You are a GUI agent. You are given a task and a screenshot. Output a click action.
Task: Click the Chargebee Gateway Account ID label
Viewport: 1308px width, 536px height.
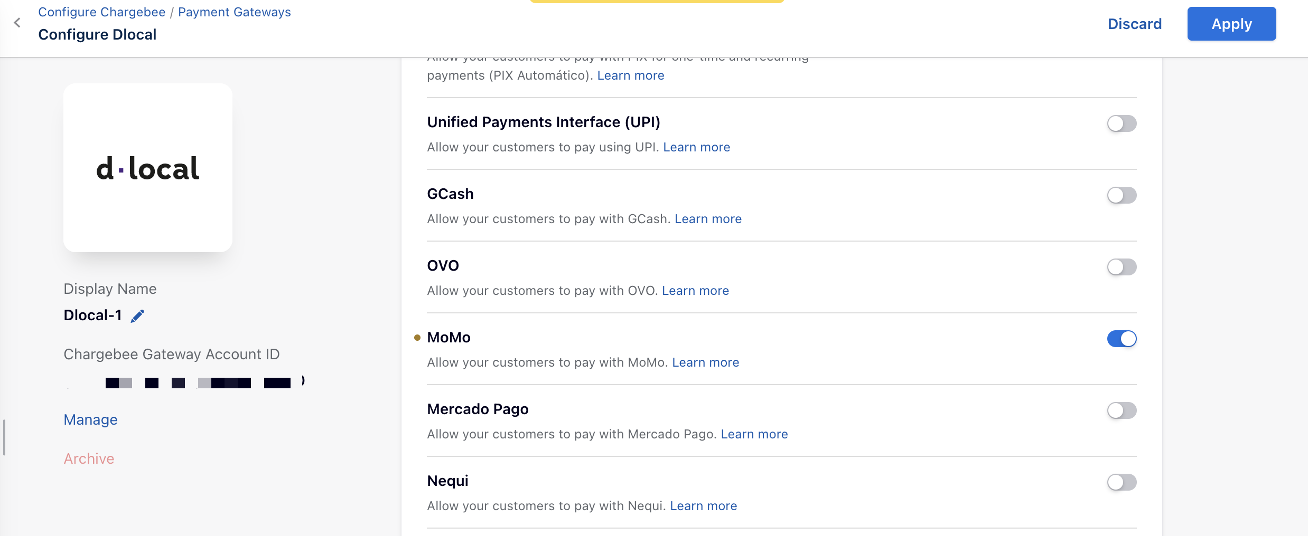click(x=172, y=355)
